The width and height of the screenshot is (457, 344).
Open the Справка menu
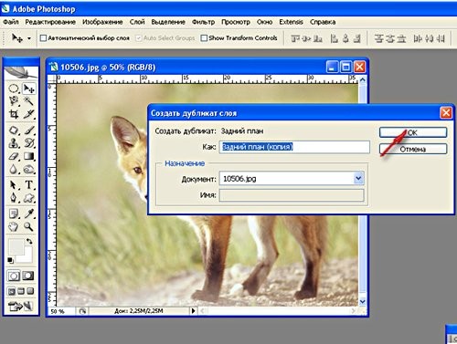point(323,22)
